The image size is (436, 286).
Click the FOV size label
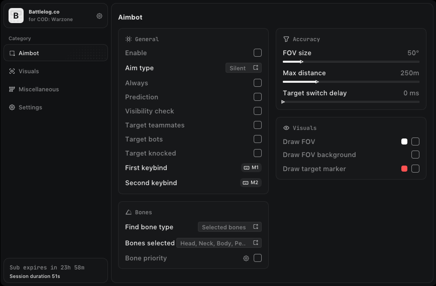pyautogui.click(x=297, y=53)
